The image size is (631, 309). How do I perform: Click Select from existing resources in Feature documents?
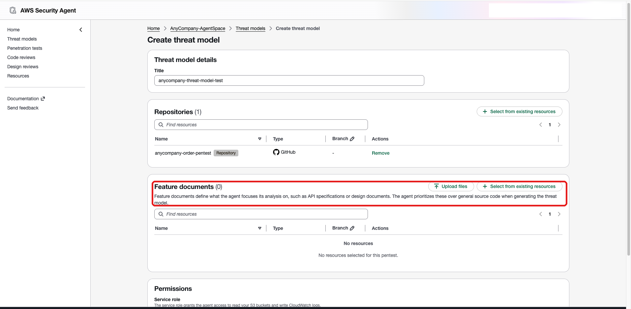(x=520, y=186)
